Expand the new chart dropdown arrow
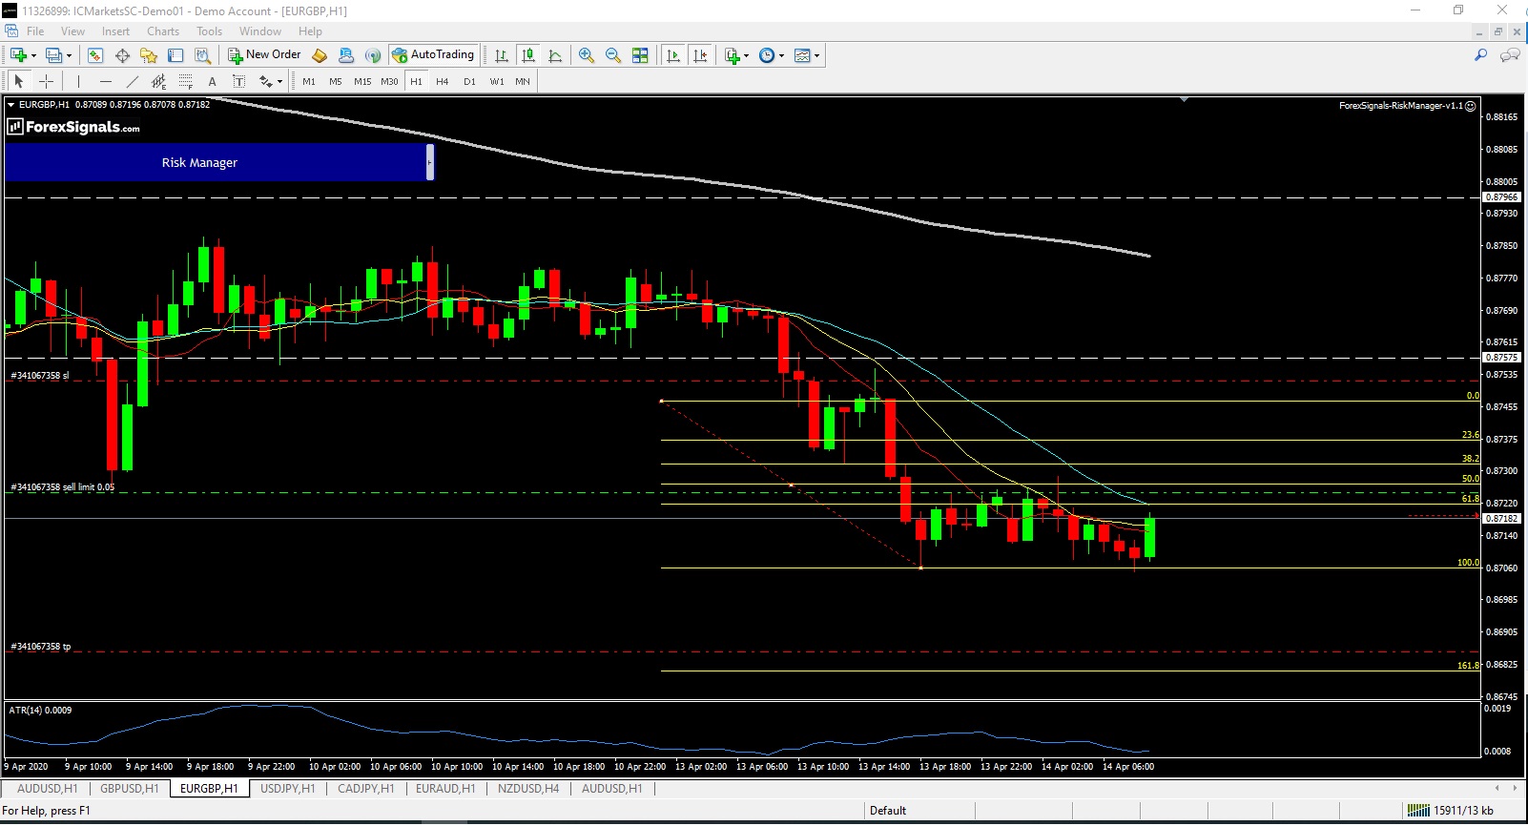The height and width of the screenshot is (826, 1528). [33, 55]
